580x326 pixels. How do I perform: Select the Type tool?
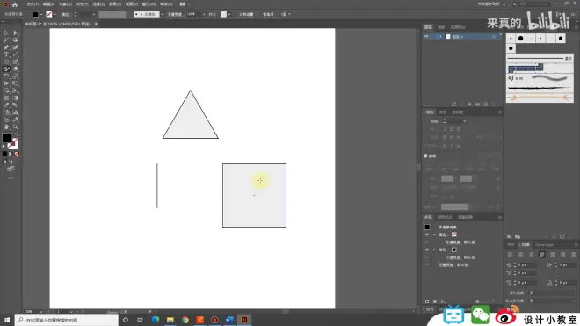pyautogui.click(x=6, y=54)
